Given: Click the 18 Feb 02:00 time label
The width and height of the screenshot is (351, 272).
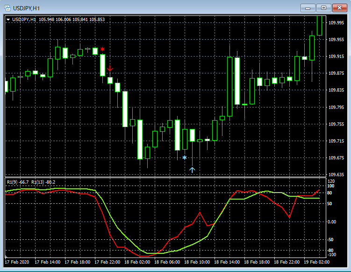Looking at the screenshot, I should click(137, 262).
